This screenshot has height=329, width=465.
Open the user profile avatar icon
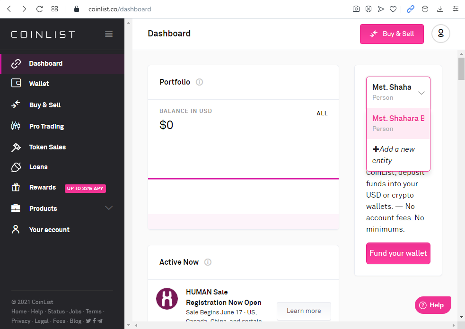[x=440, y=34]
